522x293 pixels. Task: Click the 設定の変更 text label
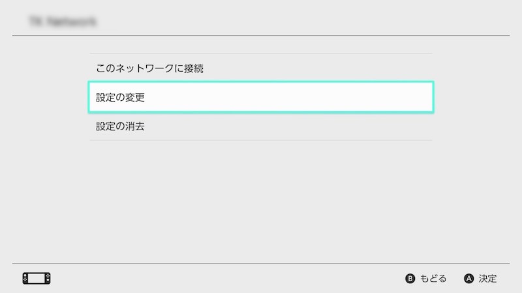click(120, 98)
